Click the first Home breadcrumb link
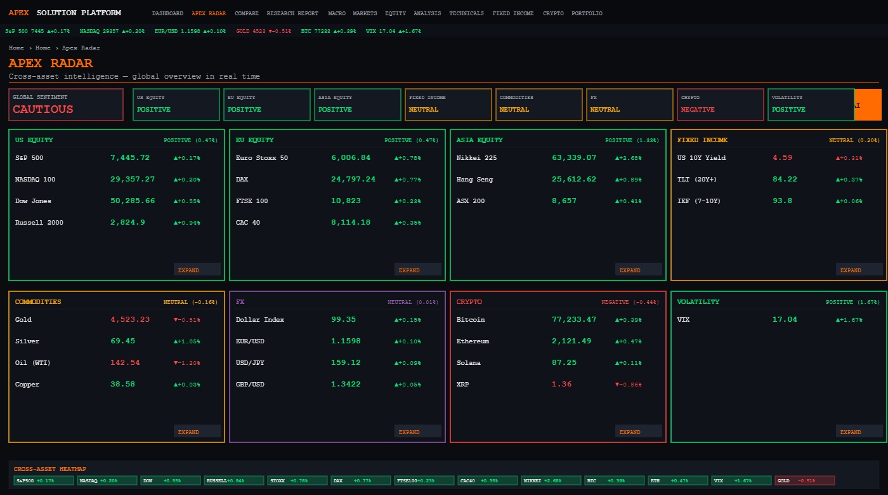 pyautogui.click(x=16, y=48)
